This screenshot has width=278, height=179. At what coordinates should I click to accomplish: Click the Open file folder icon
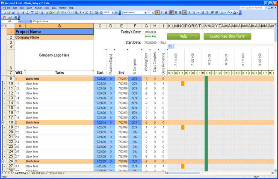pyautogui.click(x=9, y=12)
